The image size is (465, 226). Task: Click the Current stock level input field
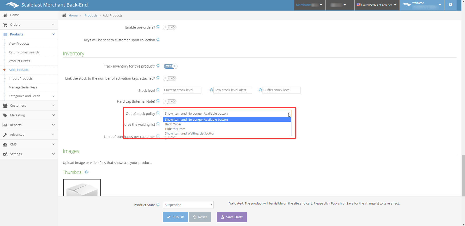(x=182, y=90)
